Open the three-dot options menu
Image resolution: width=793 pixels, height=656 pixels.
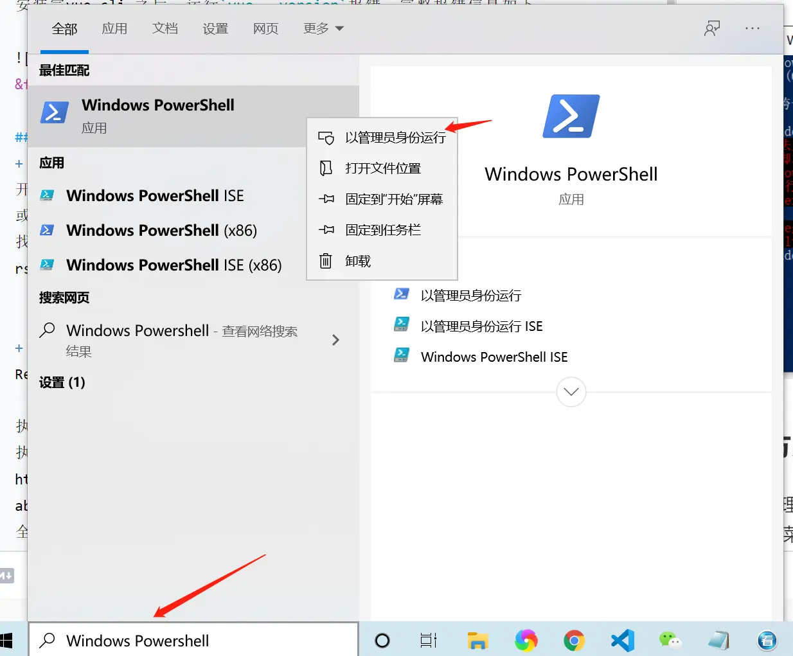(x=753, y=28)
